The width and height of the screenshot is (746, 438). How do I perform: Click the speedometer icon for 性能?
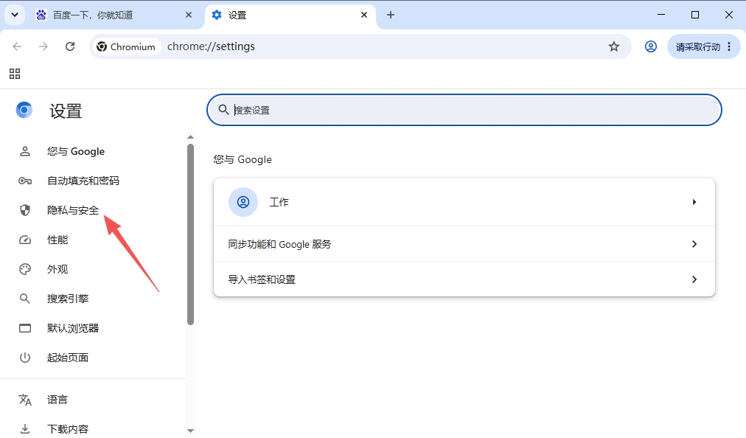(x=25, y=240)
